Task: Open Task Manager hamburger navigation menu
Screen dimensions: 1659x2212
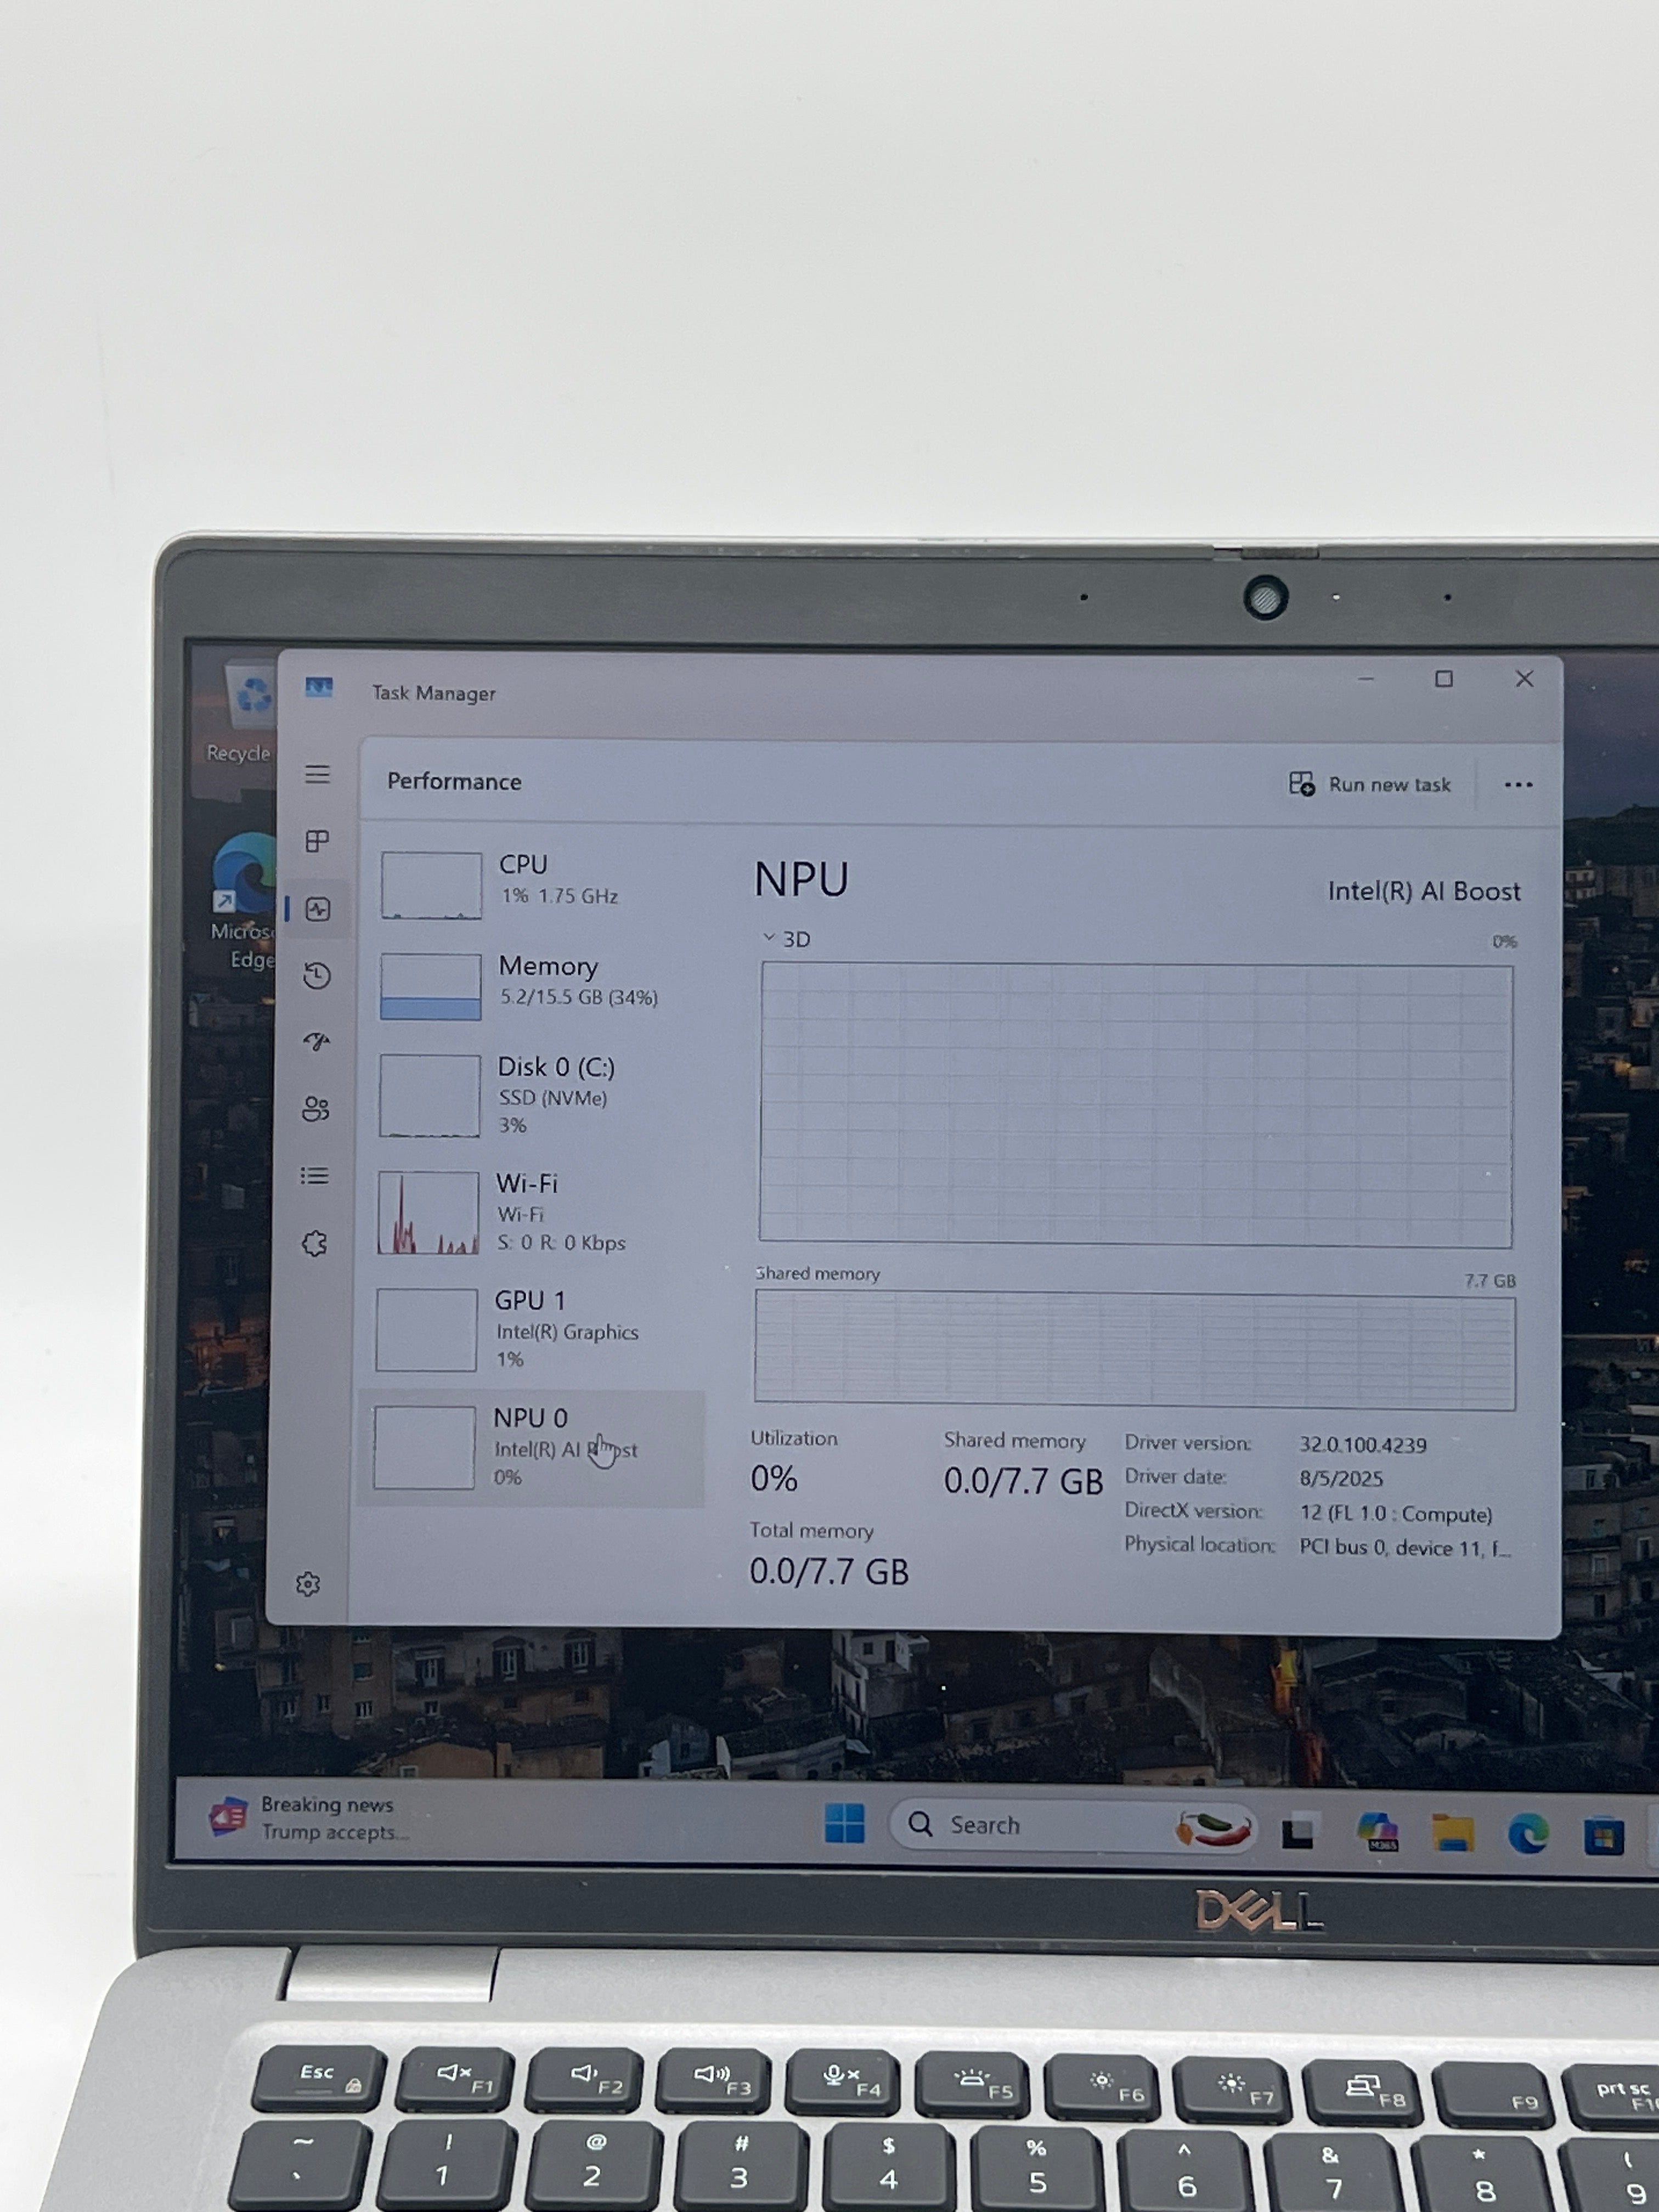Action: [x=317, y=774]
